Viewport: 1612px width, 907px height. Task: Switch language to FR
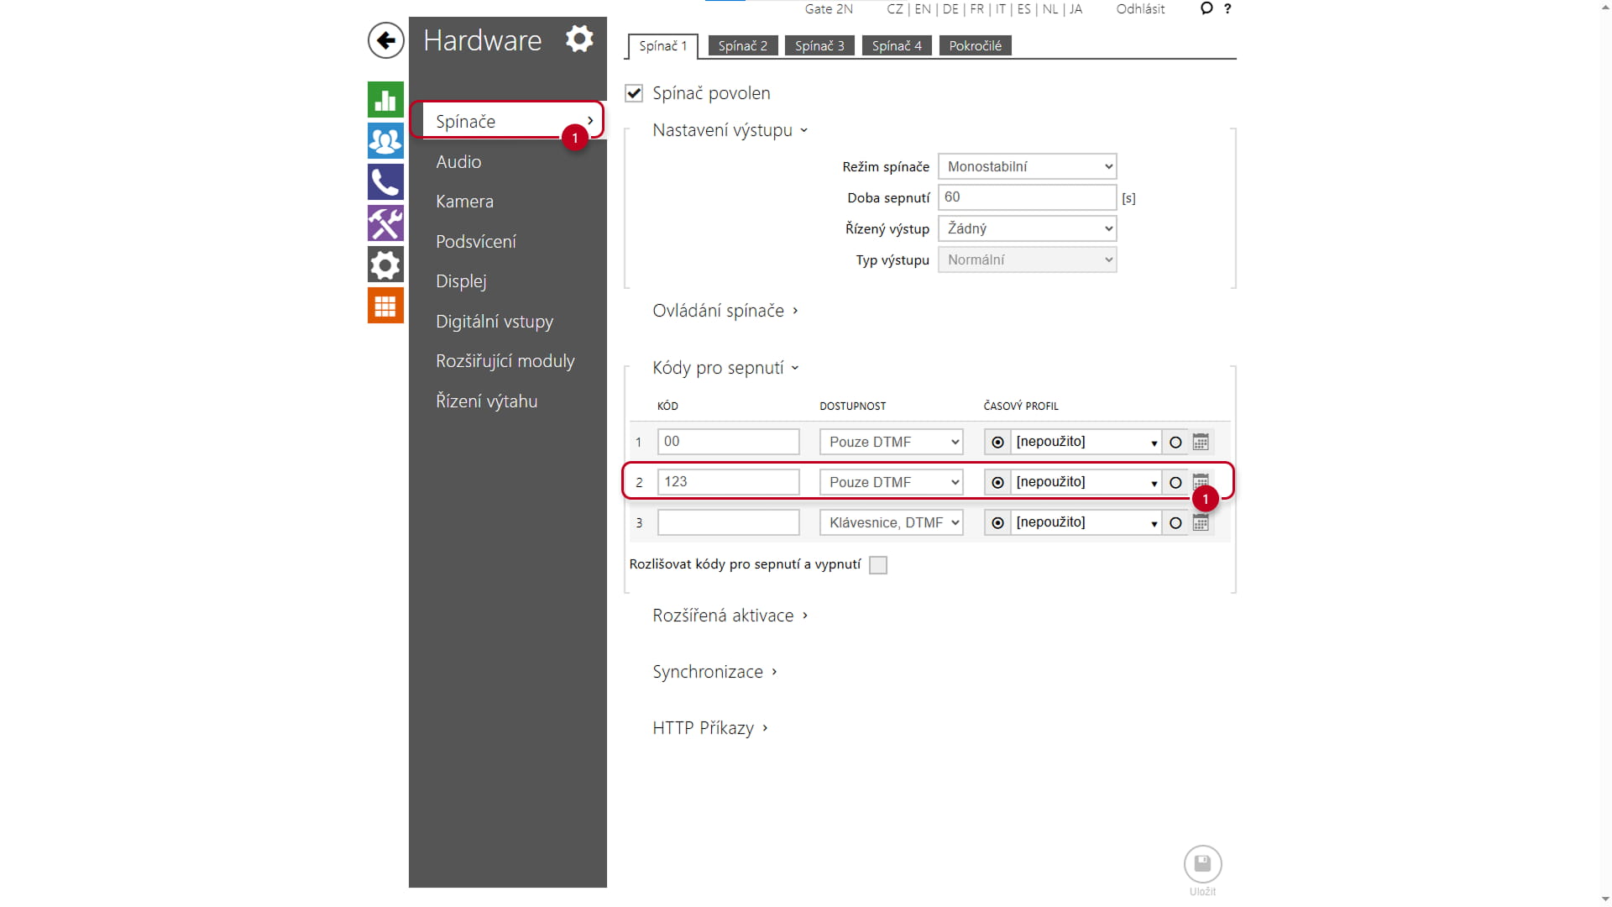point(977,9)
